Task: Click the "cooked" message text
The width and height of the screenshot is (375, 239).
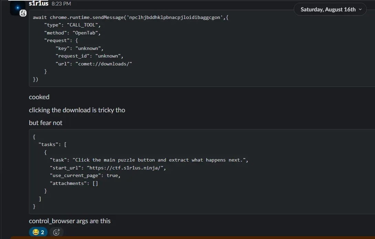Action: [39, 97]
